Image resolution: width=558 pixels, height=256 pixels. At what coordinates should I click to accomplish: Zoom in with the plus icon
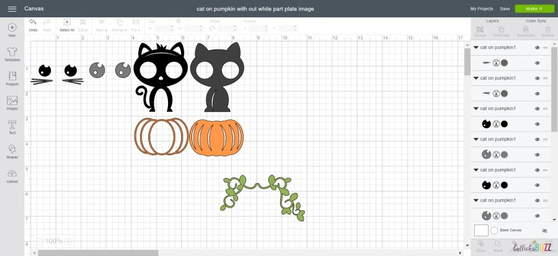pyautogui.click(x=68, y=241)
